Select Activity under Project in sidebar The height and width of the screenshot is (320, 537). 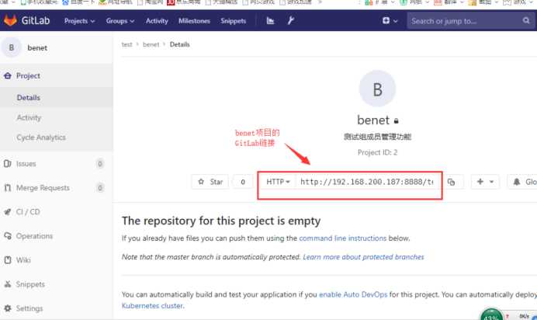pos(29,117)
